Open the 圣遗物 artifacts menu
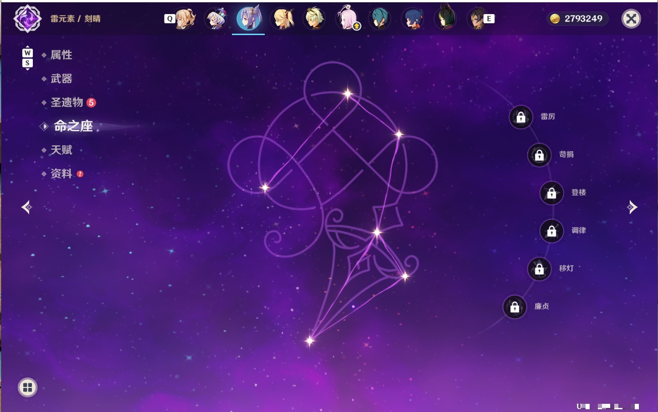This screenshot has height=412, width=658. (x=67, y=102)
